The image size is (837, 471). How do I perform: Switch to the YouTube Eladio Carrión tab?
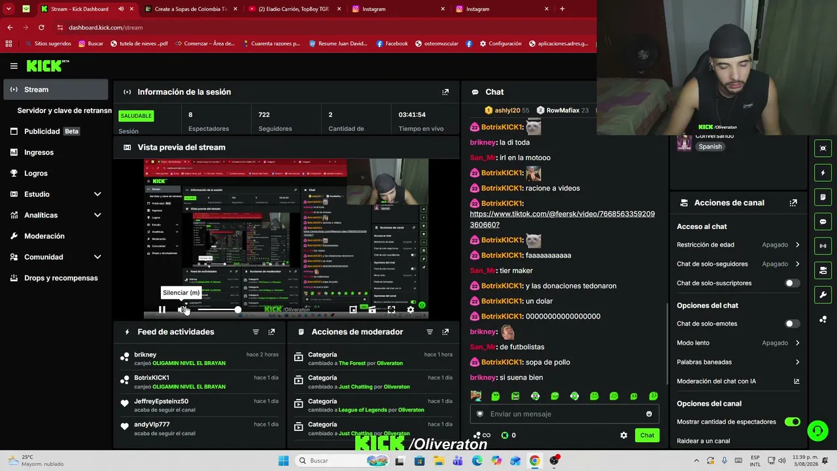tap(295, 9)
